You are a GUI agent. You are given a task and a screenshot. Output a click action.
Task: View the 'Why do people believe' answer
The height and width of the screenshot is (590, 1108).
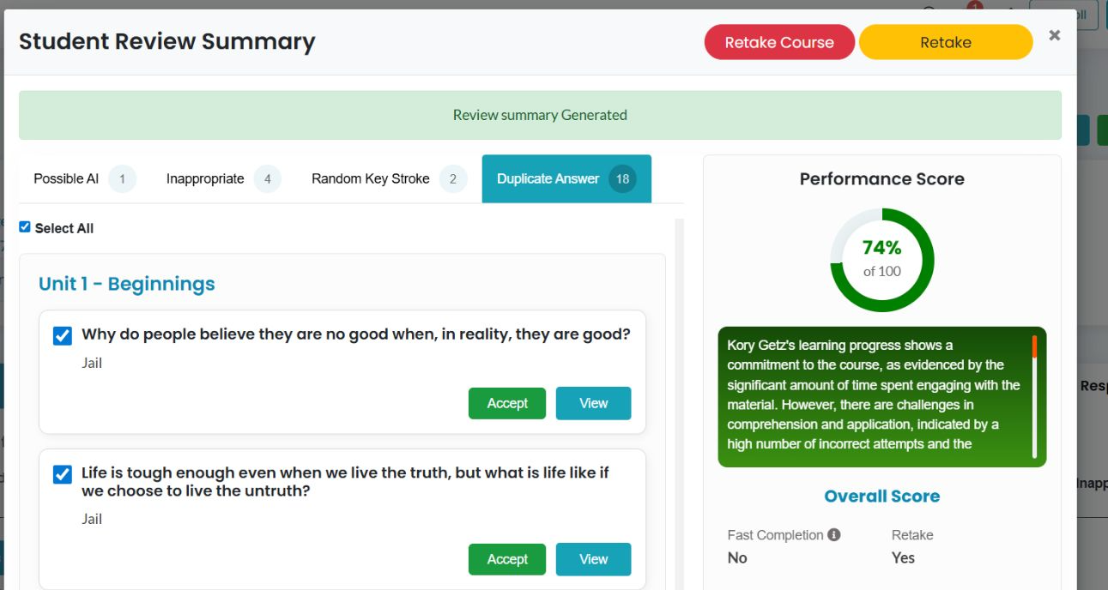coord(593,404)
